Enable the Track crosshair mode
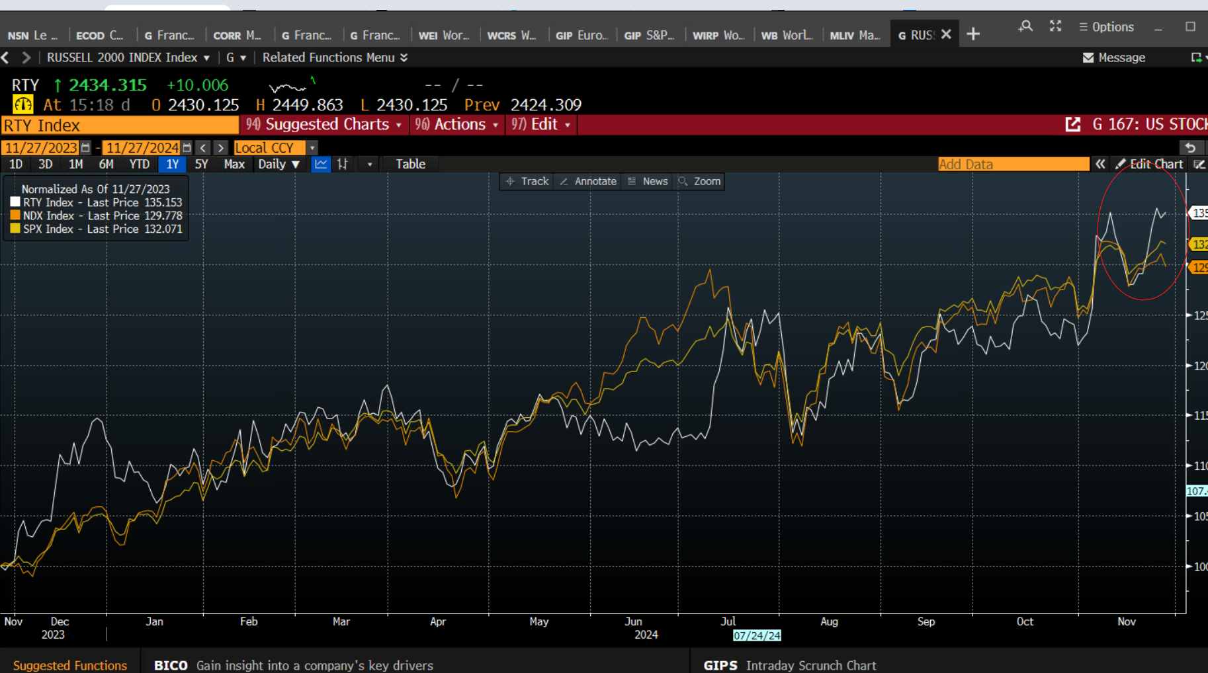 tap(527, 181)
